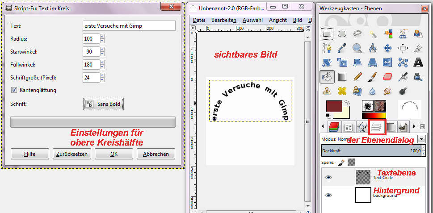This screenshot has height=213, width=433.
Task: Toggle Kantenglättung checkbox
Action: point(13,90)
